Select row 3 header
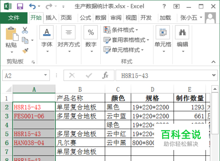The height and width of the screenshot is (161, 220). (x=7, y=116)
